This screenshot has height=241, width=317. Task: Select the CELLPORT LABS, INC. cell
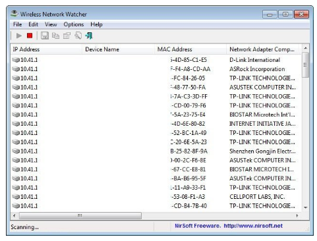coord(257,197)
